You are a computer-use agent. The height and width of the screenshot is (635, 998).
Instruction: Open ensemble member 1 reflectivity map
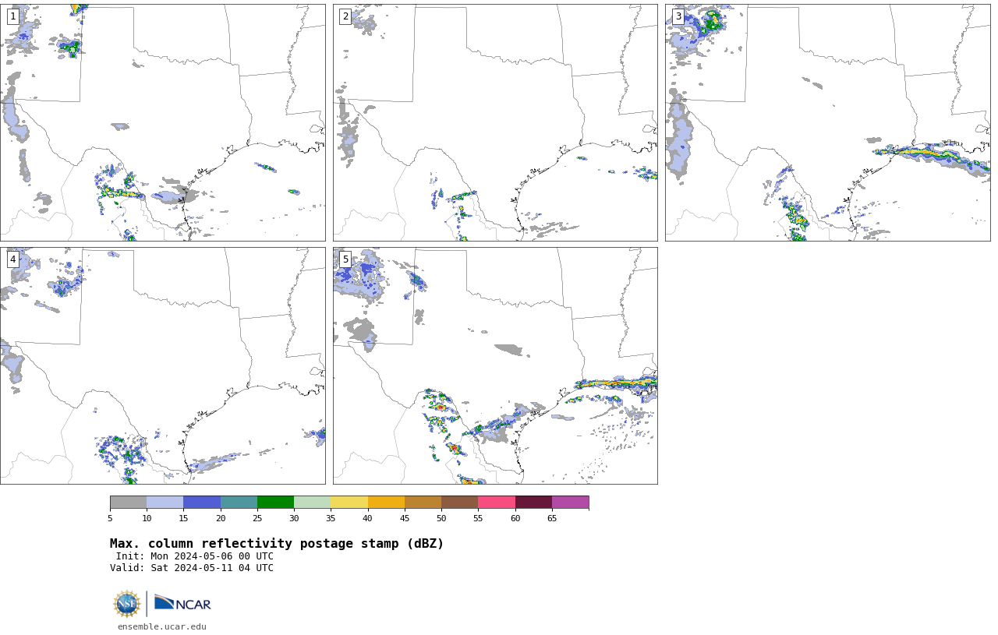point(163,122)
